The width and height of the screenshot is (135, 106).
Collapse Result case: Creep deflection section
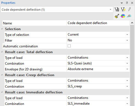point(2,75)
